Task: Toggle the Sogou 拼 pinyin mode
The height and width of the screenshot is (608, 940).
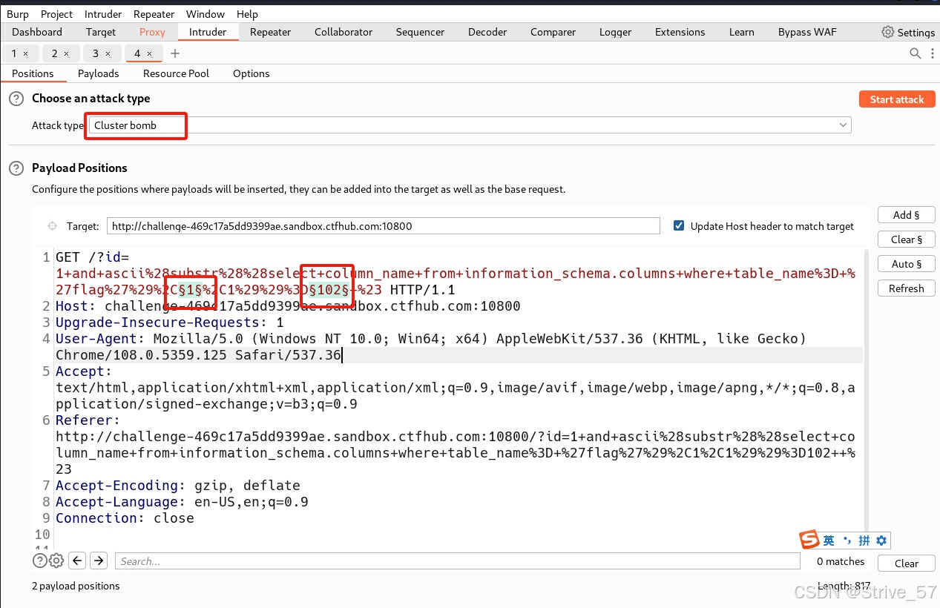Action: tap(864, 541)
